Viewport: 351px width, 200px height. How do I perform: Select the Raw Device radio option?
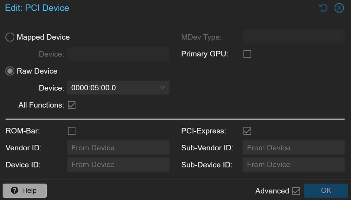coord(10,71)
